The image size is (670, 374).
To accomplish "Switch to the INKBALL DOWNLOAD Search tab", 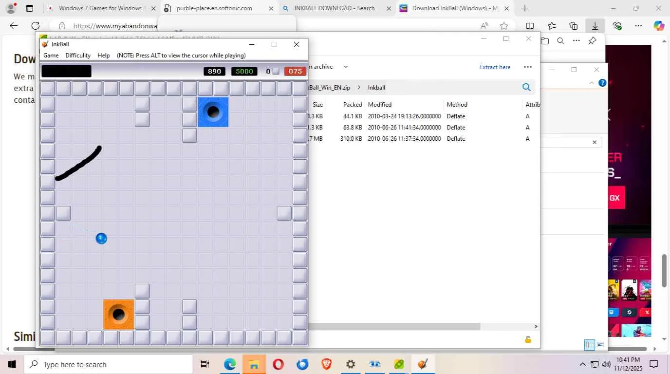I will coord(335,8).
